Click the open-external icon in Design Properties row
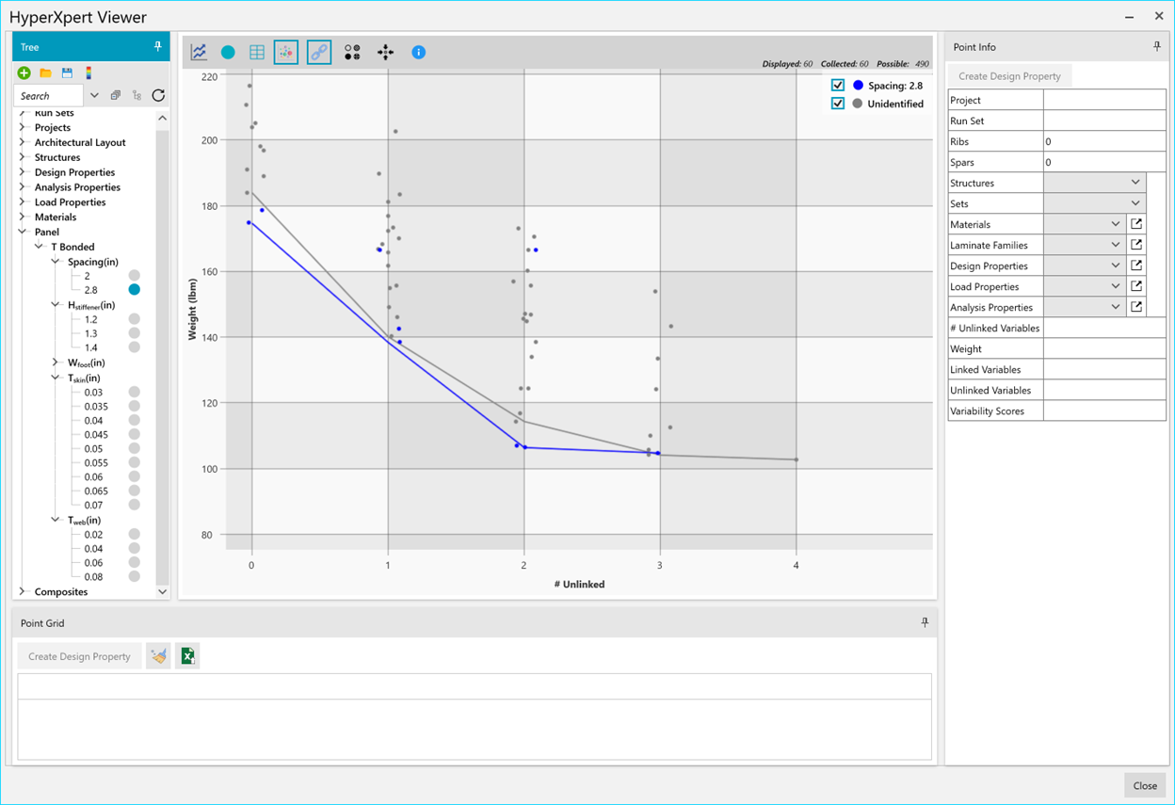Viewport: 1175px width, 805px height. 1136,266
